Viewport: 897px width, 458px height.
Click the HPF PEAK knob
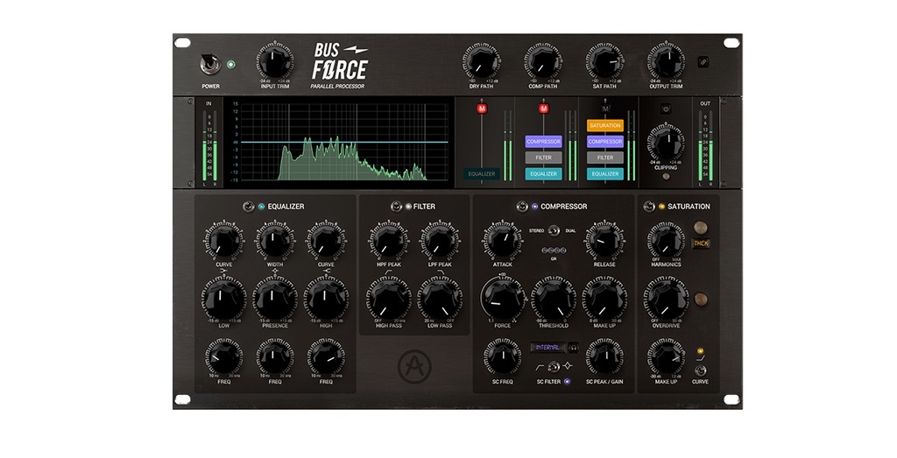pos(388,241)
